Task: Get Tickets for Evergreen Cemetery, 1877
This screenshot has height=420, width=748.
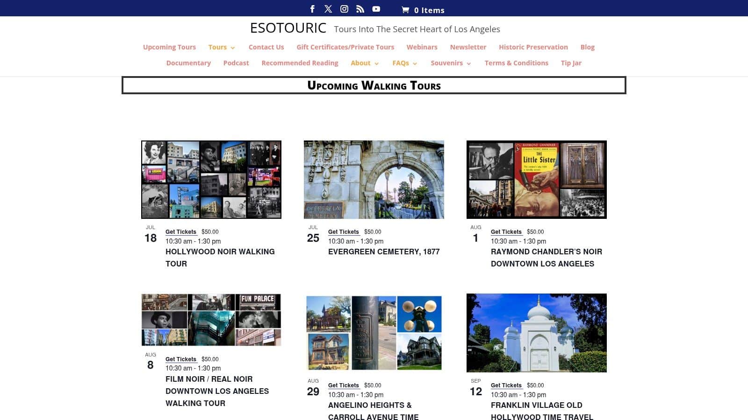Action: pos(344,232)
